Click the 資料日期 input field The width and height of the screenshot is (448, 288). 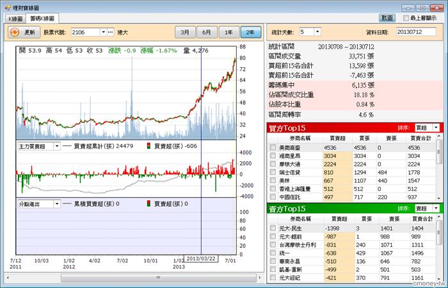pos(416,32)
